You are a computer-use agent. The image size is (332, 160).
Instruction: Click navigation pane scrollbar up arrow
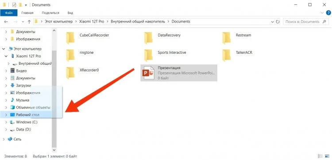tap(54, 30)
